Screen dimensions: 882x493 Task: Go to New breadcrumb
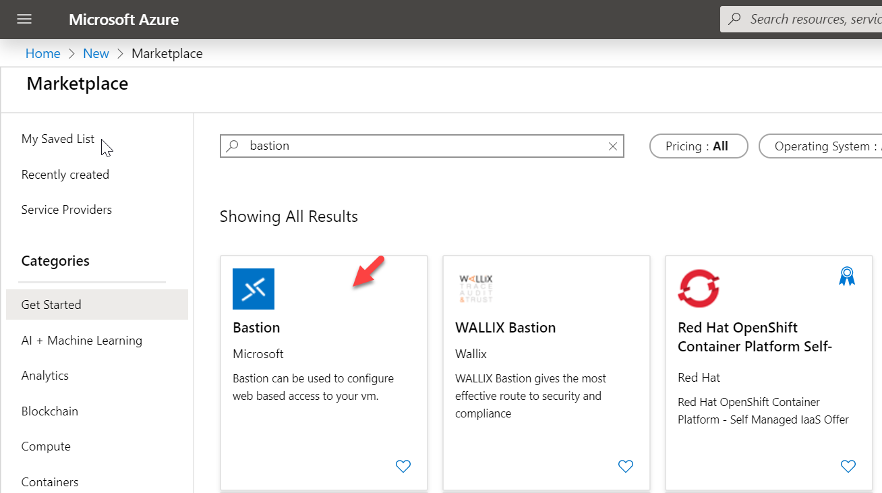point(96,53)
